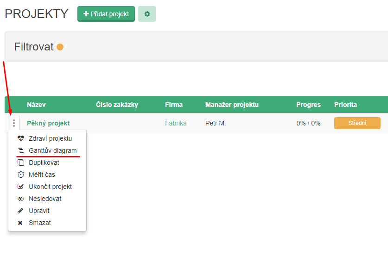The width and height of the screenshot is (388, 256).
Task: Toggle the orange Filtrovat indicator dot
Action: coord(60,47)
